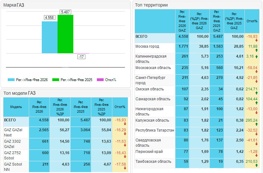Sort territory table by Откл% column header

click(x=252, y=21)
